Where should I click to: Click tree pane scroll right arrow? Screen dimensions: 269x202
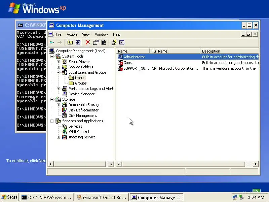point(111,164)
